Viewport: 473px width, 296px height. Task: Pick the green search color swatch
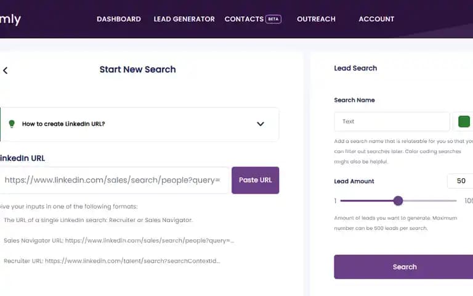click(x=464, y=121)
